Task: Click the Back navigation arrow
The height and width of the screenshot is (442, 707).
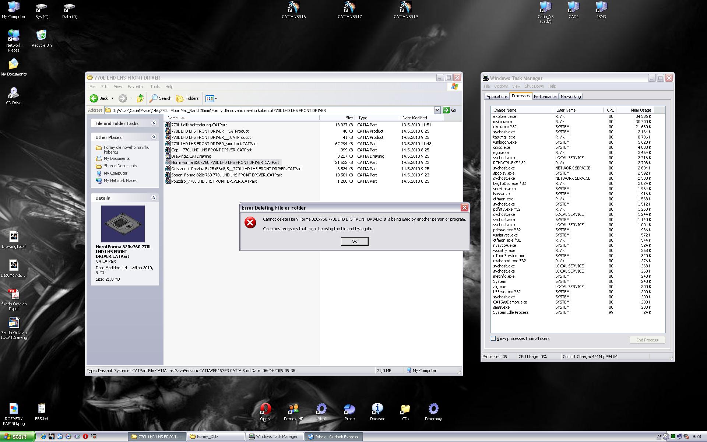Action: click(94, 98)
